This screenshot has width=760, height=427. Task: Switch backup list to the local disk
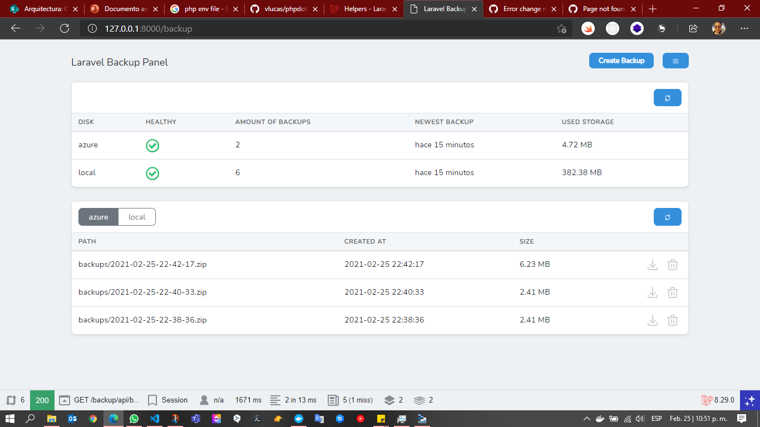[x=137, y=217]
